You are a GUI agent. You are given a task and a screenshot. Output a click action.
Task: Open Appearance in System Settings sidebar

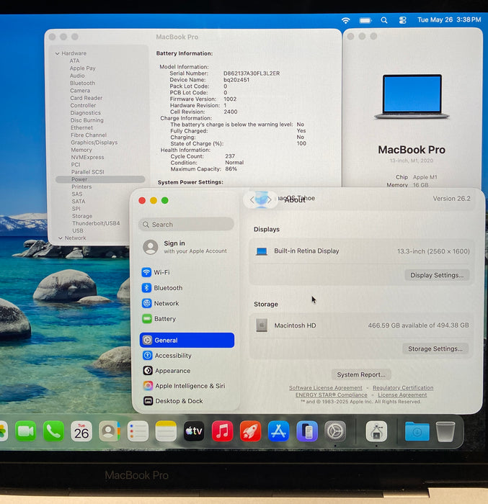(x=187, y=371)
